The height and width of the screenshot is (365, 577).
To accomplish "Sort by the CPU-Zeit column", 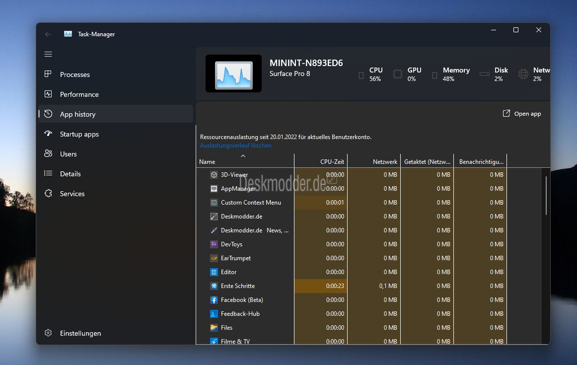I will coord(320,161).
